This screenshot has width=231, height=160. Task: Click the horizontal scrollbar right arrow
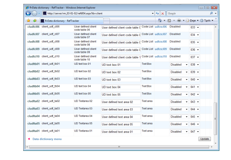[212, 147]
